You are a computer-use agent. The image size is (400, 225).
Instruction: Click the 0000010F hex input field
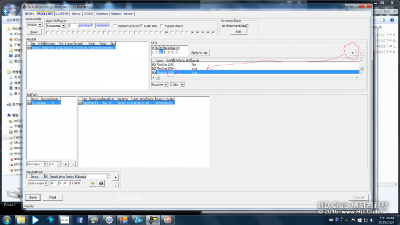[x=86, y=26]
